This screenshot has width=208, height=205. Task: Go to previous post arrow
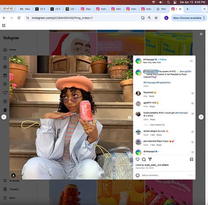click(x=4, y=117)
